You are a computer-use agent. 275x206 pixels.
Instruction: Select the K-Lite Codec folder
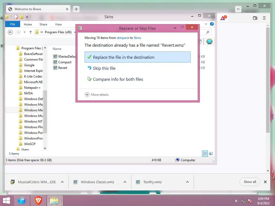pos(31,76)
